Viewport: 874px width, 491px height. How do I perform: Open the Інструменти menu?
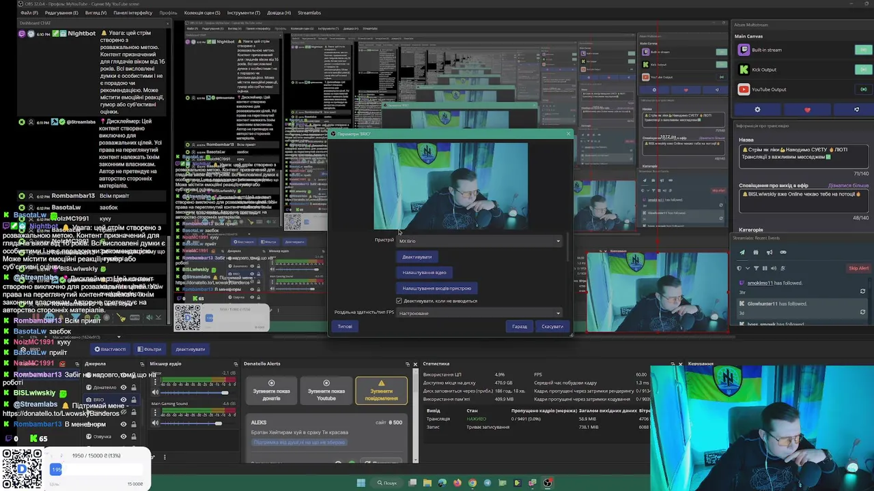(244, 13)
